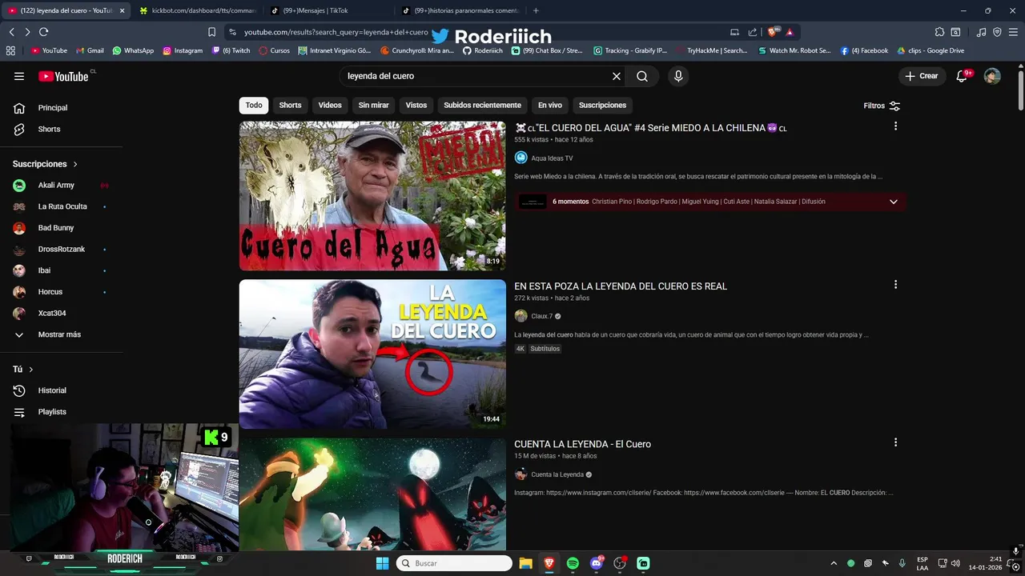The width and height of the screenshot is (1025, 576).
Task: Open options for En Esta Poza video
Action: coord(895,285)
